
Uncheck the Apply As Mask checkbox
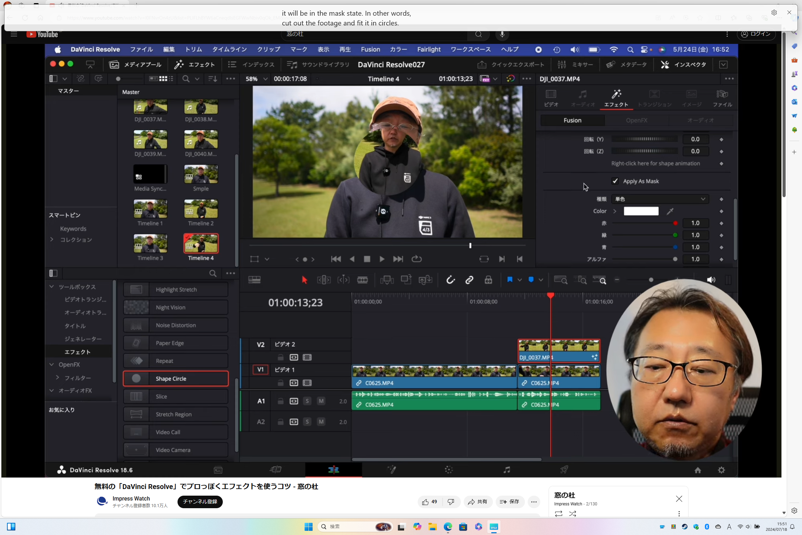[615, 181]
